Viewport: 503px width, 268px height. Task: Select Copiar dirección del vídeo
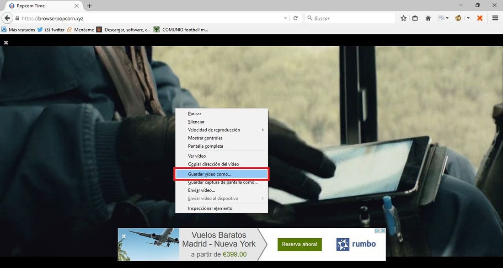coord(221,164)
